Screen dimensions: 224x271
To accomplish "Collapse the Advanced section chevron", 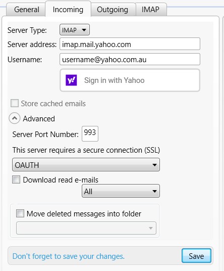I will click(x=15, y=118).
